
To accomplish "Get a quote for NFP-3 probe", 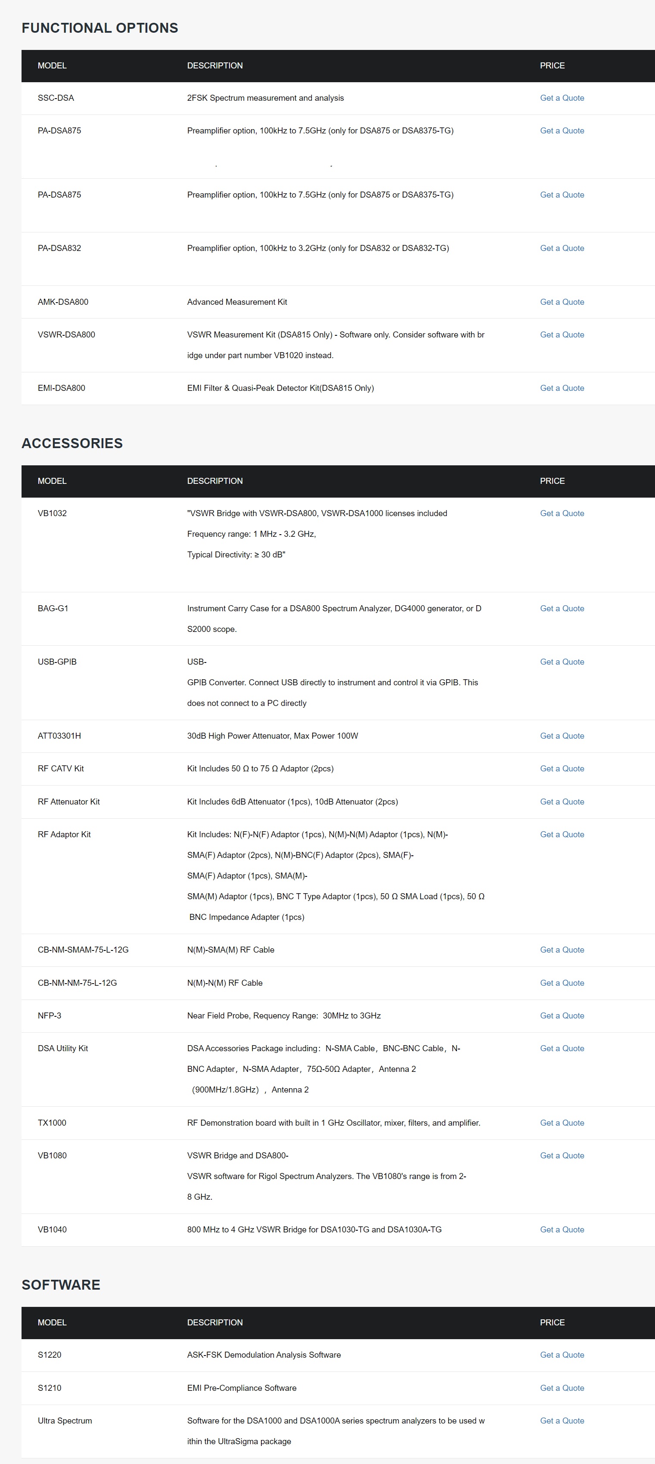I will click(x=562, y=1015).
